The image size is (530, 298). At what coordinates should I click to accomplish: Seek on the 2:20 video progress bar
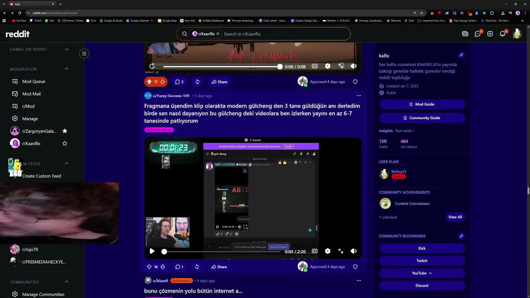coord(222,252)
